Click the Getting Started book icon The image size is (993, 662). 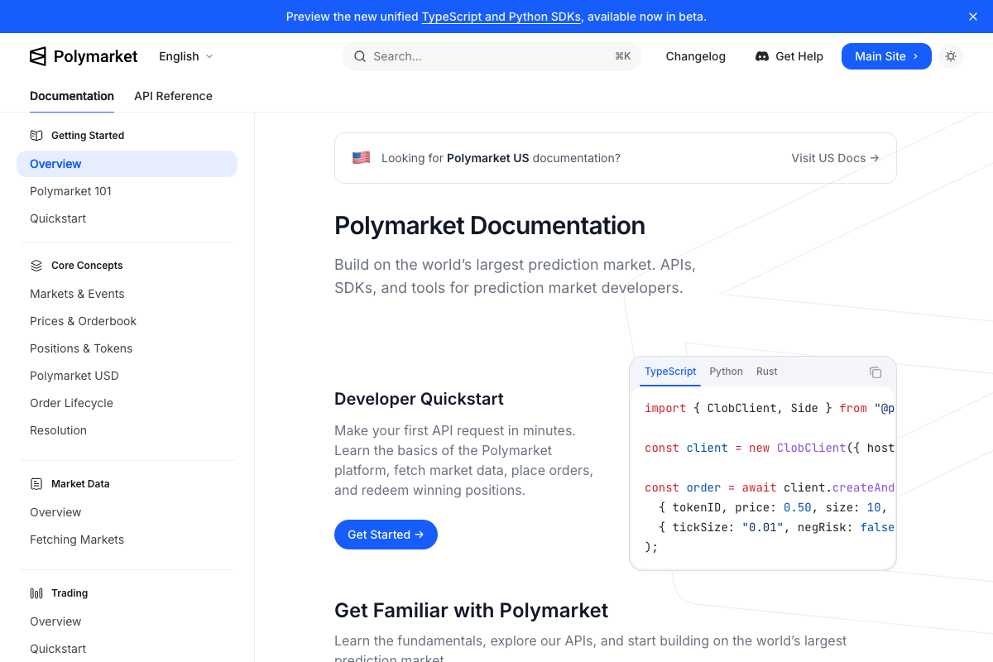(36, 135)
